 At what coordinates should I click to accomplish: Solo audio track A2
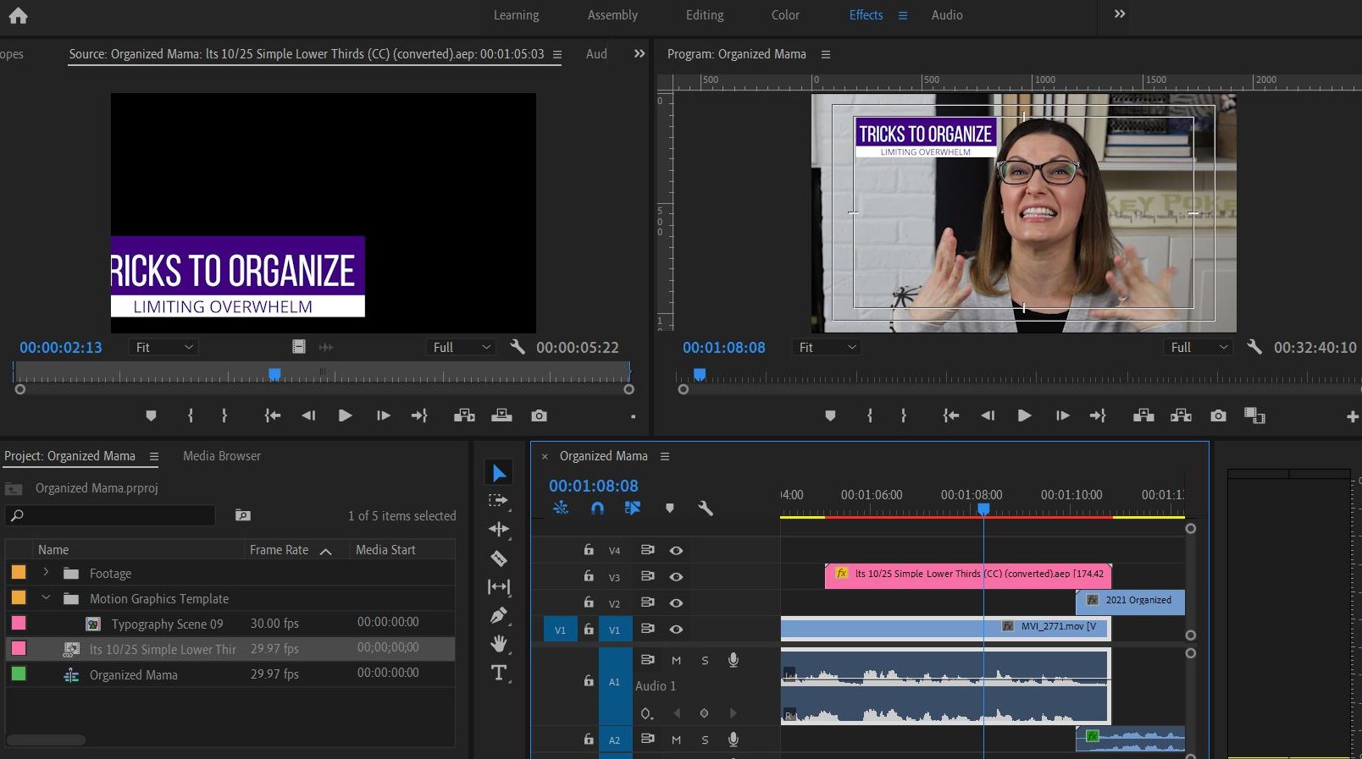pyautogui.click(x=705, y=740)
